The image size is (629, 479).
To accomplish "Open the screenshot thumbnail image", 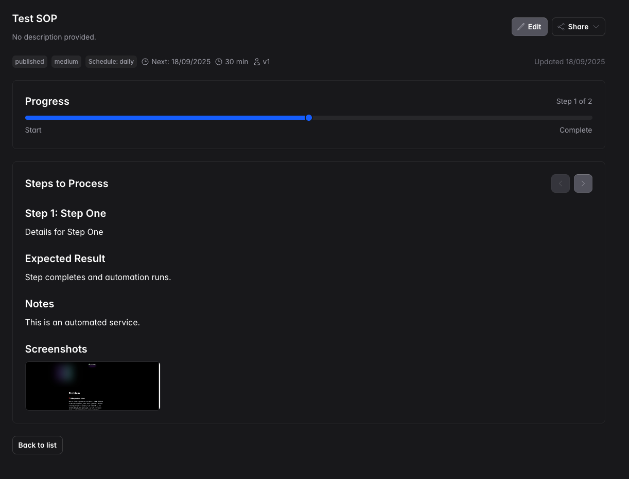I will click(93, 386).
